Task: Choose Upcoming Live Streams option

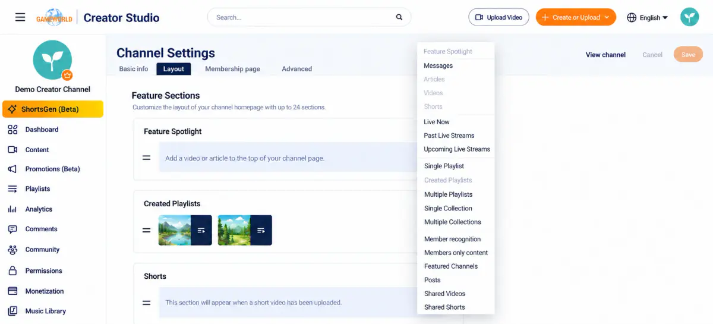Action: coord(456,149)
